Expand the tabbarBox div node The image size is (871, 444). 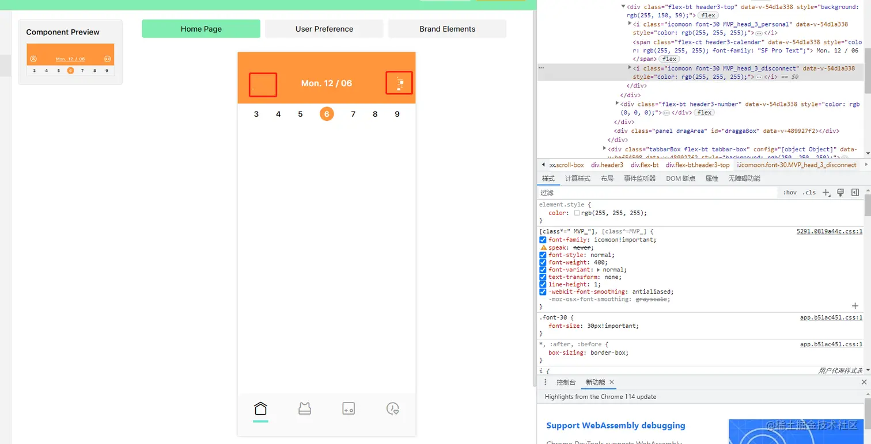pos(604,149)
